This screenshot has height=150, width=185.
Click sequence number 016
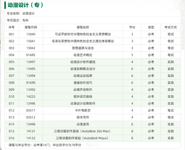coord(12,138)
